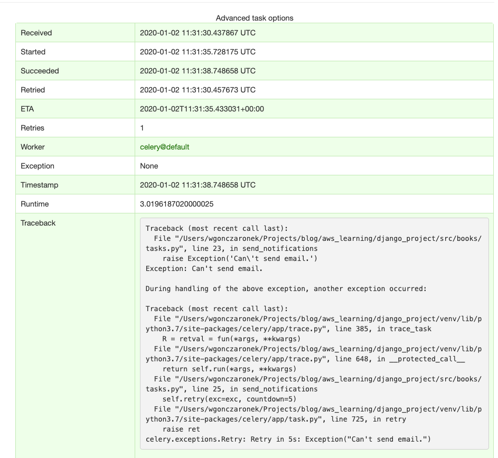Click the Retries count value
The image size is (498, 458).
coord(142,128)
